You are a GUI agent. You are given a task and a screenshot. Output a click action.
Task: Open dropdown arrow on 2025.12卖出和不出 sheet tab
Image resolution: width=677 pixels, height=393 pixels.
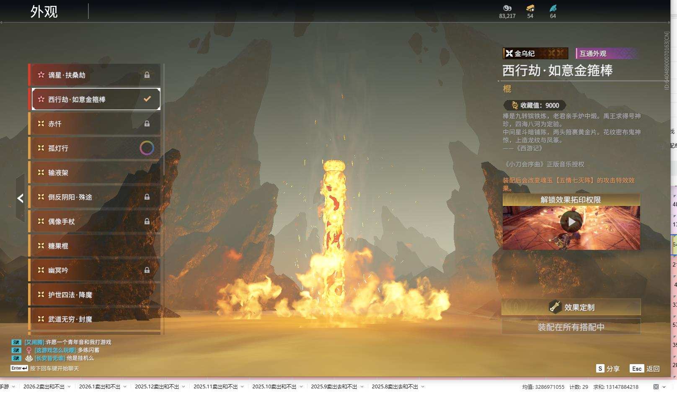pos(183,387)
